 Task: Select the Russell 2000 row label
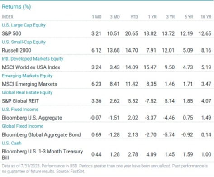pos(16,50)
